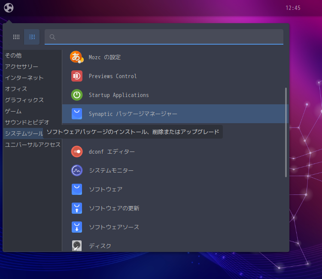Launch ソフトウェアソース entry
This screenshot has height=279, width=322.
tap(175, 227)
